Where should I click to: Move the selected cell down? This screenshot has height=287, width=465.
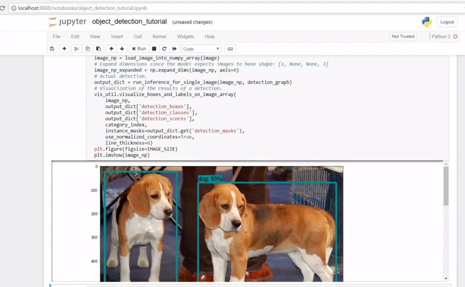pyautogui.click(x=122, y=48)
